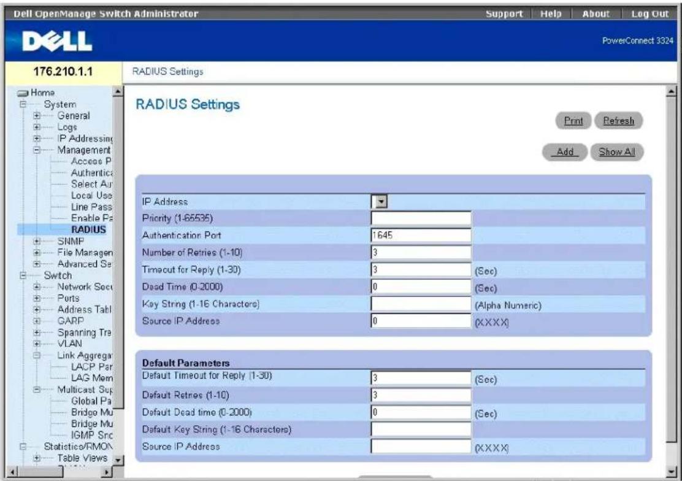Click the Number of Retries field
The height and width of the screenshot is (481, 682).
(x=421, y=253)
